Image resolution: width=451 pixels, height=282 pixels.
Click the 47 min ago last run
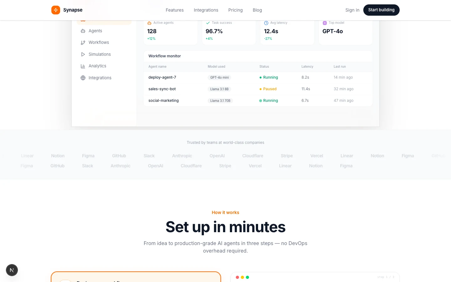click(344, 101)
